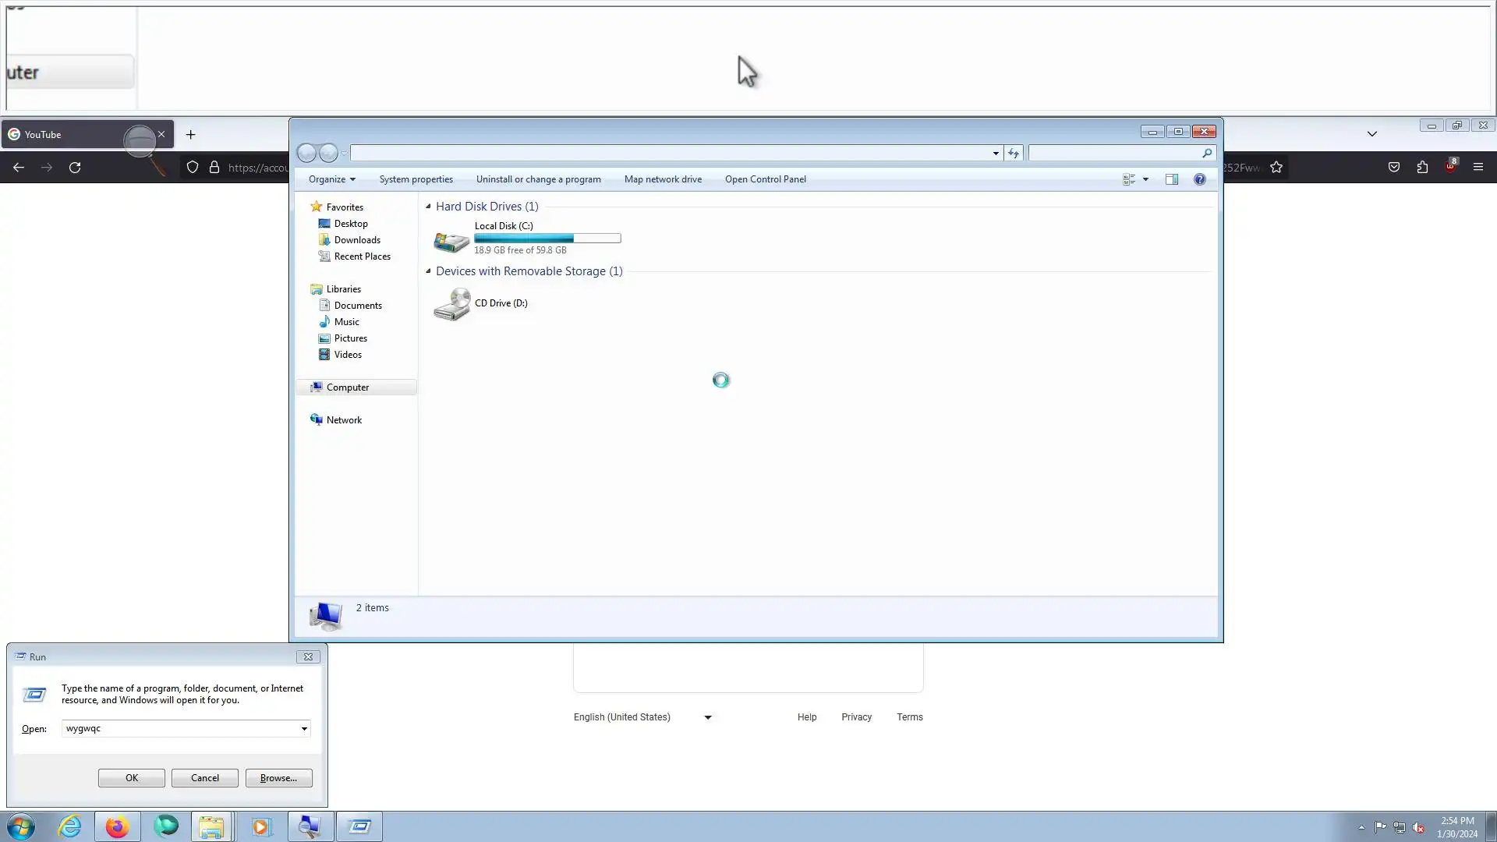Open Firefox extensions puzzle icon
Viewport: 1497px width, 842px height.
coord(1422,168)
